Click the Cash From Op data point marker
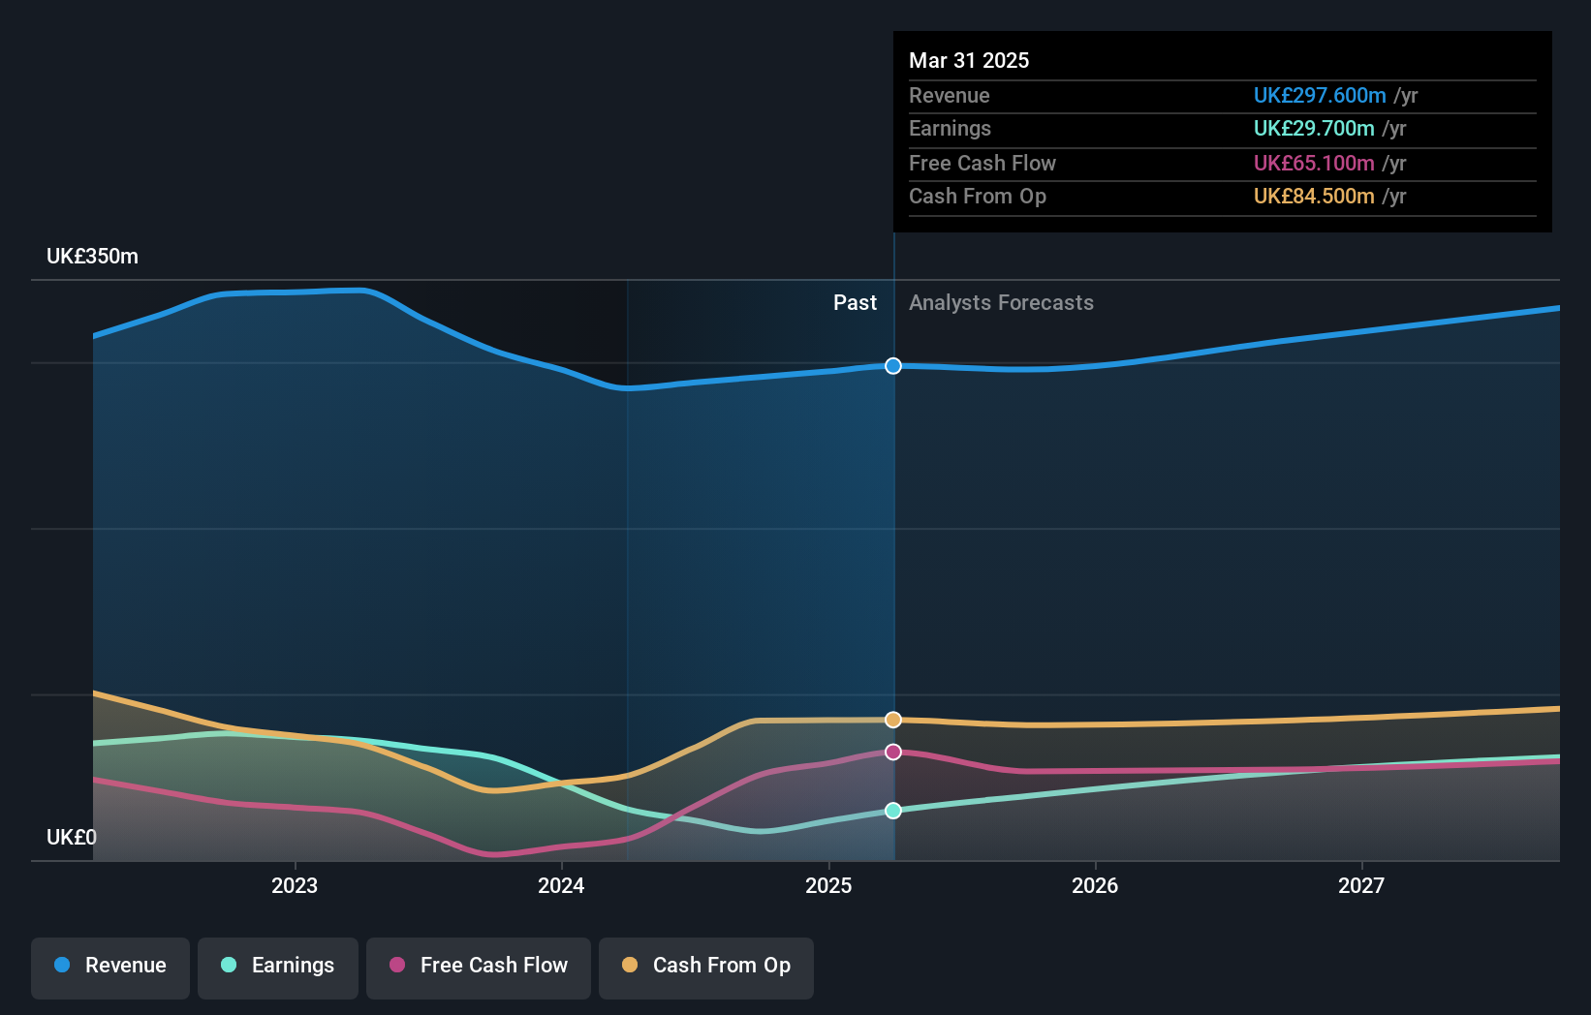Image resolution: width=1591 pixels, height=1015 pixels. [x=893, y=720]
